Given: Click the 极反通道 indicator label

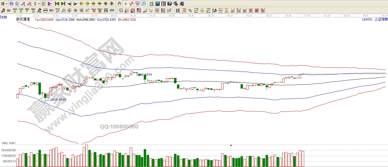Looking at the screenshot, I should [x=23, y=19].
